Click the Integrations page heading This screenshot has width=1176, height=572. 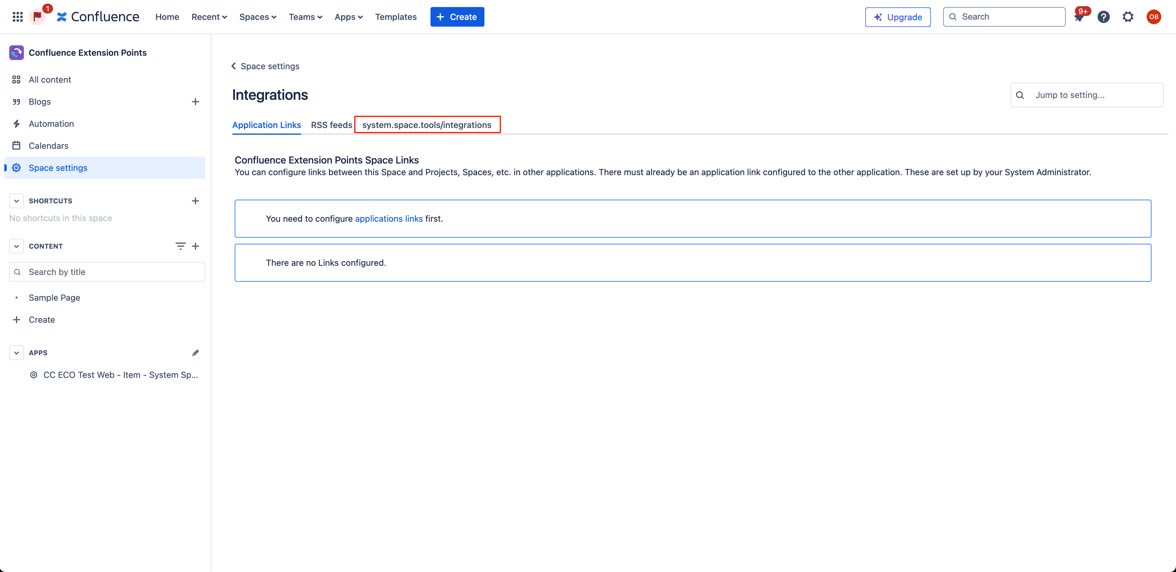click(x=270, y=94)
